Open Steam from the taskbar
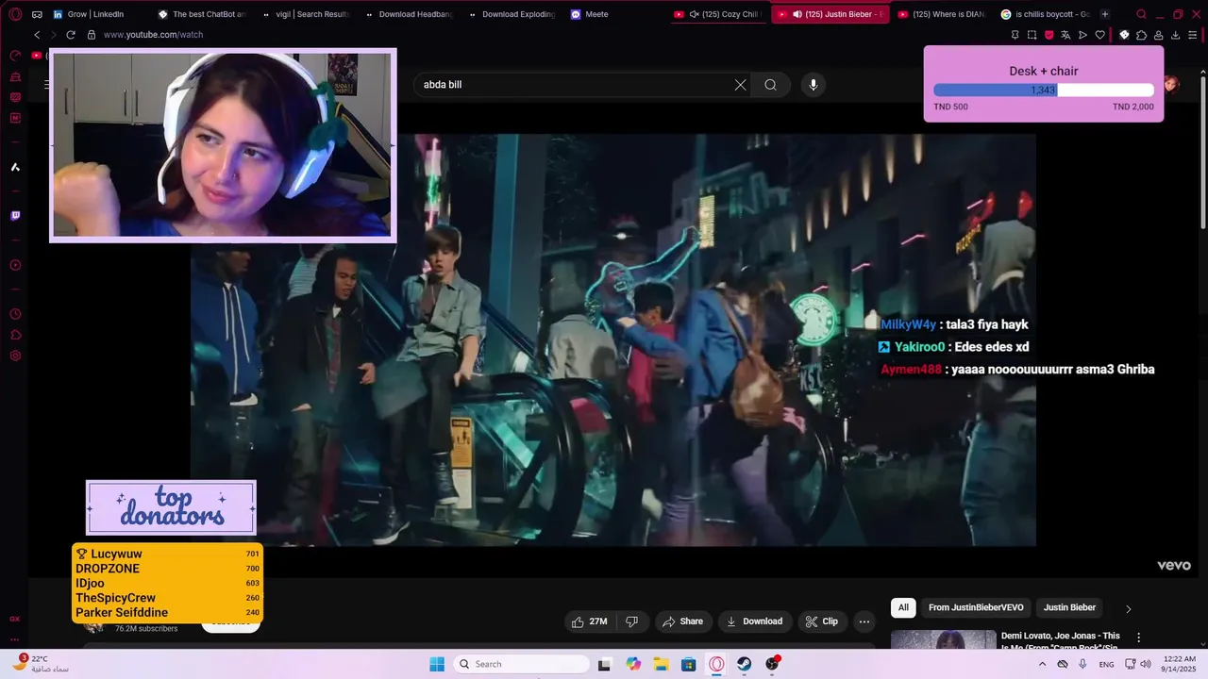 745,664
